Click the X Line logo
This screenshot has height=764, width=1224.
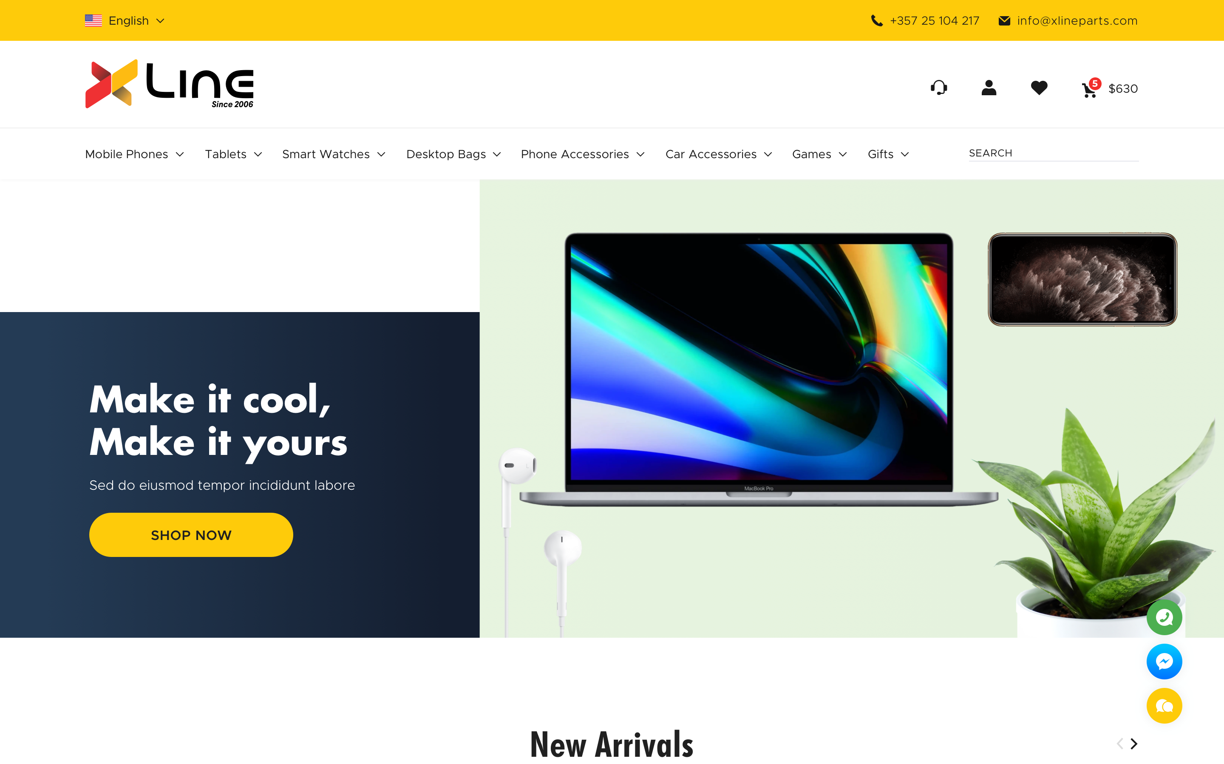169,84
